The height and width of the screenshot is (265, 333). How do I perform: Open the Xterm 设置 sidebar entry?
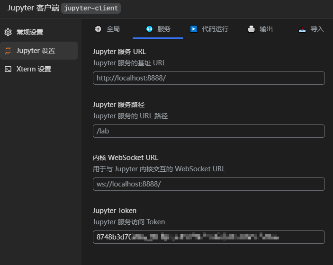[x=39, y=69]
